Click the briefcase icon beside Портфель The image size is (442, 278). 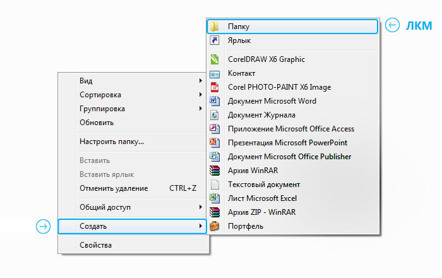[215, 226]
